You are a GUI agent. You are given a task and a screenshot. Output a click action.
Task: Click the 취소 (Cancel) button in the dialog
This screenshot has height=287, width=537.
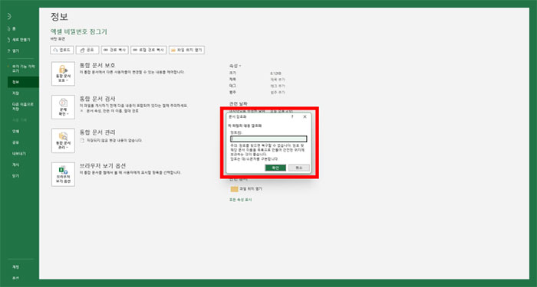299,168
